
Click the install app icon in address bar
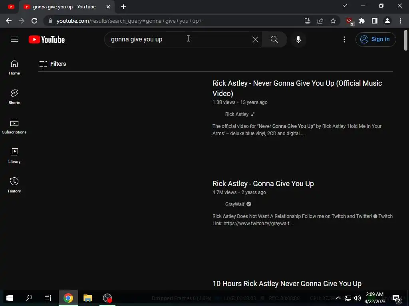tap(308, 21)
